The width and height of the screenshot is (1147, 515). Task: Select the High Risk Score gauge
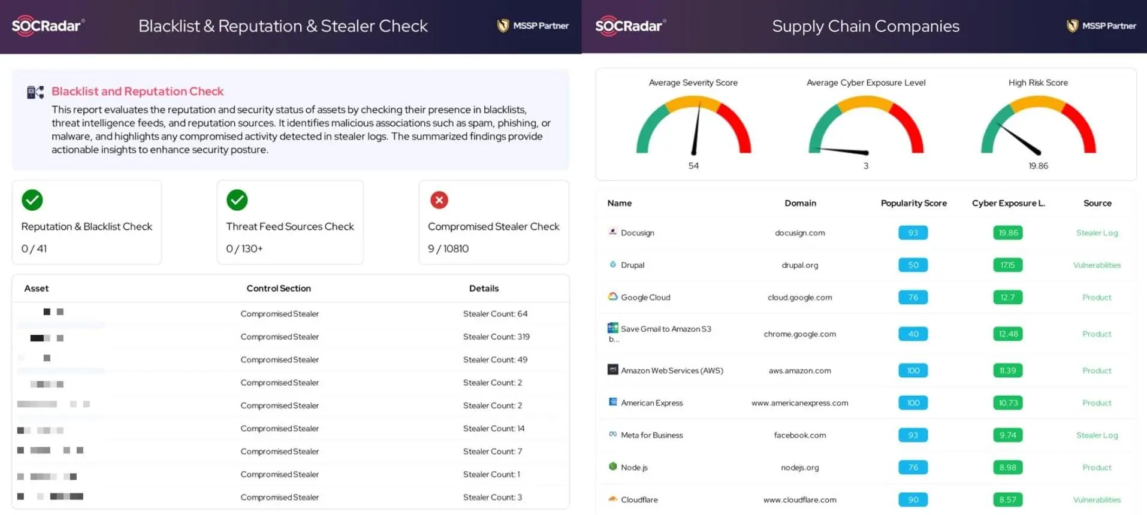click(1039, 125)
